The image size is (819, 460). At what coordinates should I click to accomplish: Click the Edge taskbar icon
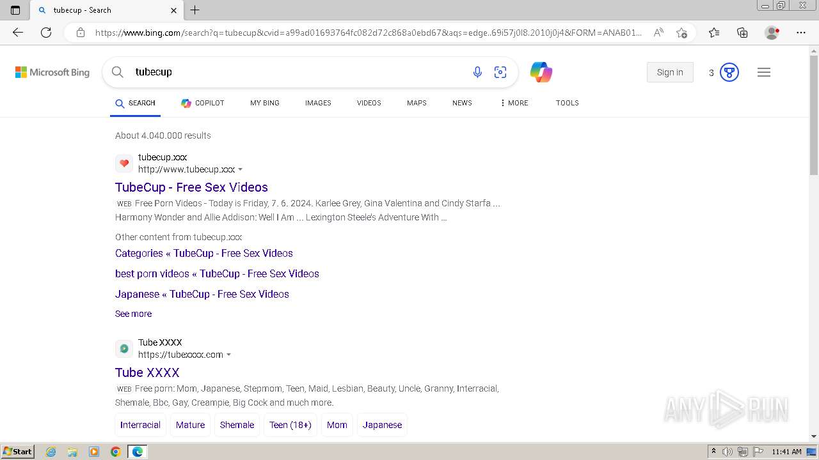click(x=138, y=452)
